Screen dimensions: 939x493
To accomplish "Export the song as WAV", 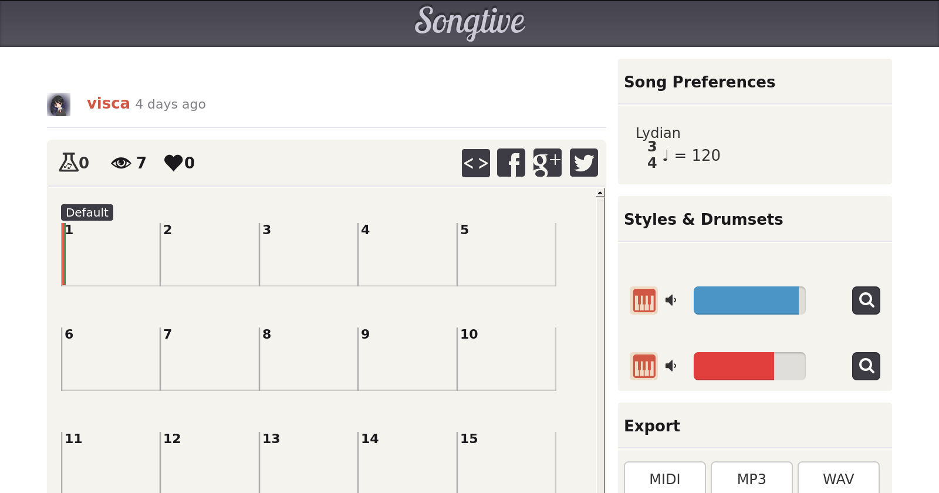I will tap(839, 479).
